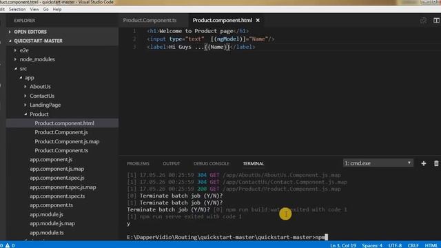Switch to the PROBLEMS panel tab
441x248 pixels.
(x=138, y=163)
